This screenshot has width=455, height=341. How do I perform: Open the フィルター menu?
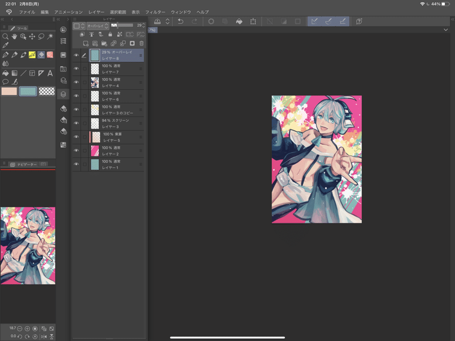155,12
